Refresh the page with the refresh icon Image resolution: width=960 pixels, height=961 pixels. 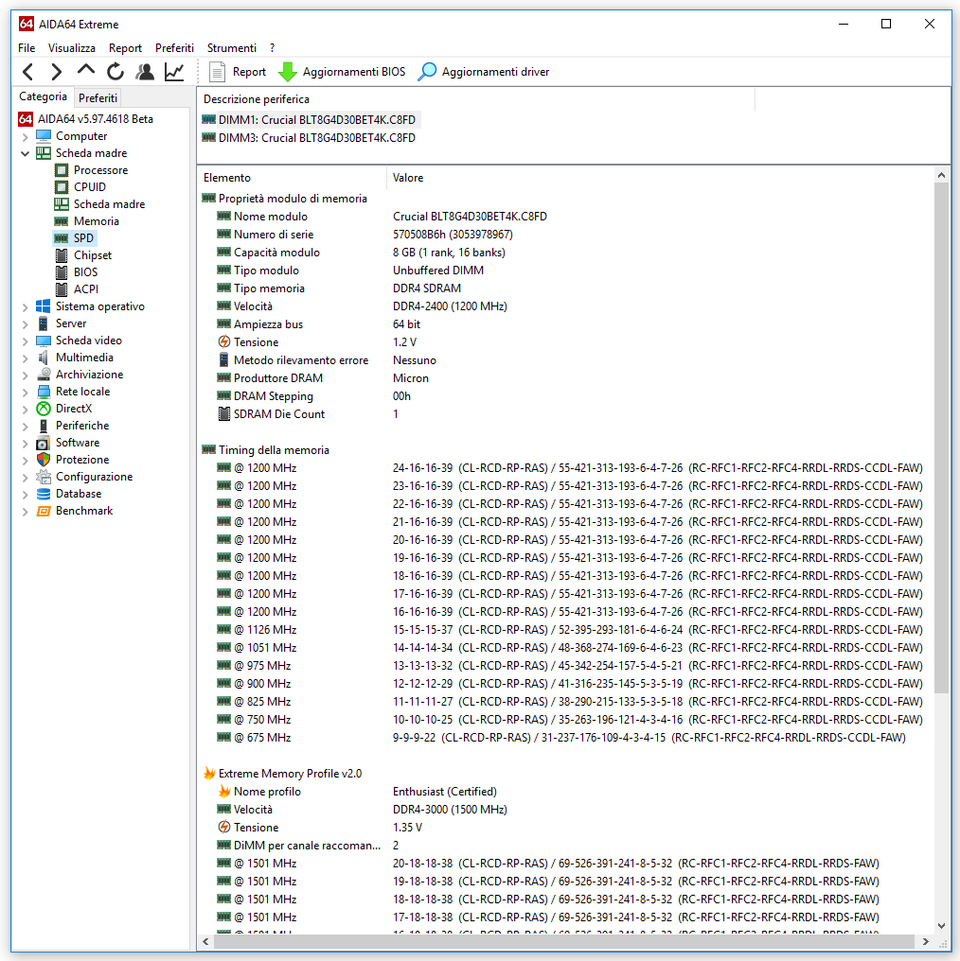pos(116,72)
